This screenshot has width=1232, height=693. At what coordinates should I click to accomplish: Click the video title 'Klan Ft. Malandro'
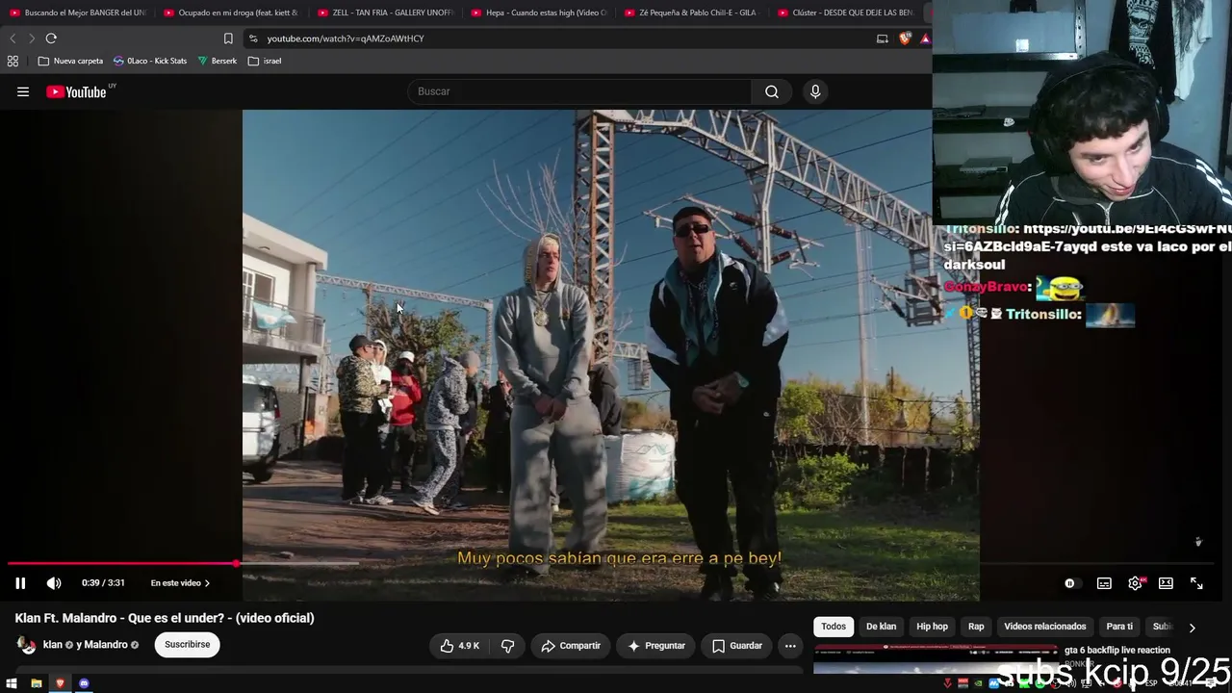click(x=165, y=618)
